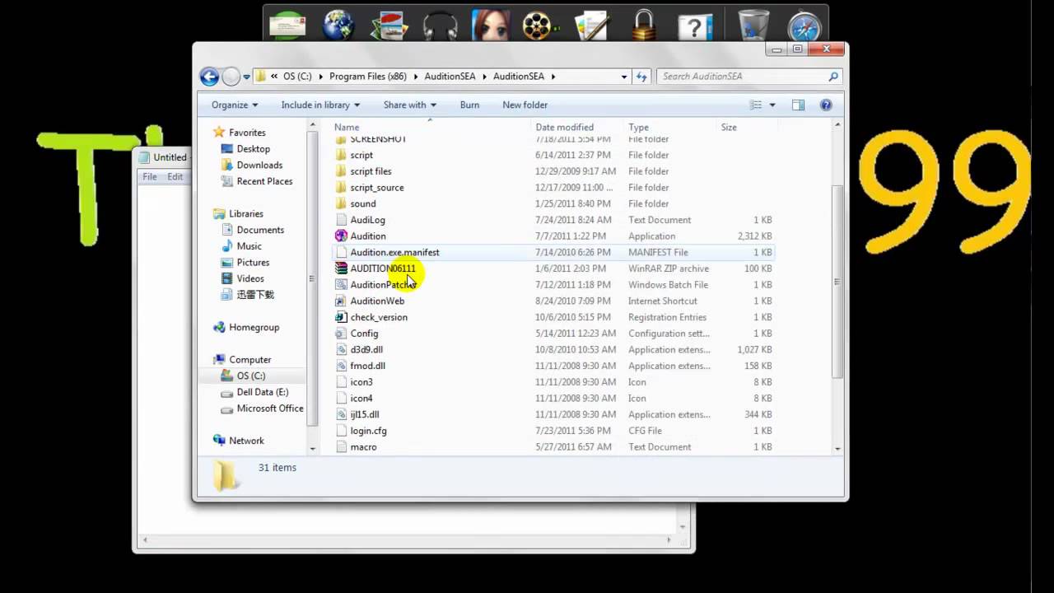
Task: Go back with the Explorer back arrow
Action: click(209, 77)
